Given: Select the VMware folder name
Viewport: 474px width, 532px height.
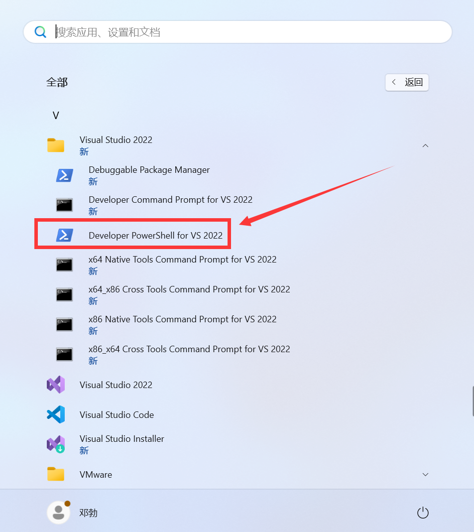Looking at the screenshot, I should pos(96,474).
